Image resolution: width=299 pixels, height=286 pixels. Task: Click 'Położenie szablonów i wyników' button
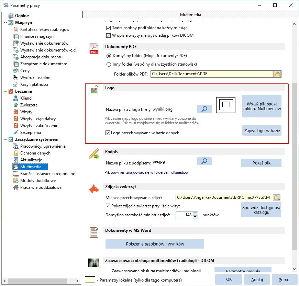click(155, 244)
